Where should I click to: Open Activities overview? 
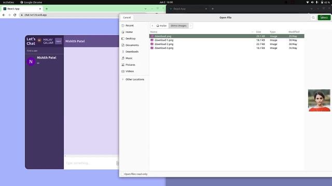(x=8, y=2)
